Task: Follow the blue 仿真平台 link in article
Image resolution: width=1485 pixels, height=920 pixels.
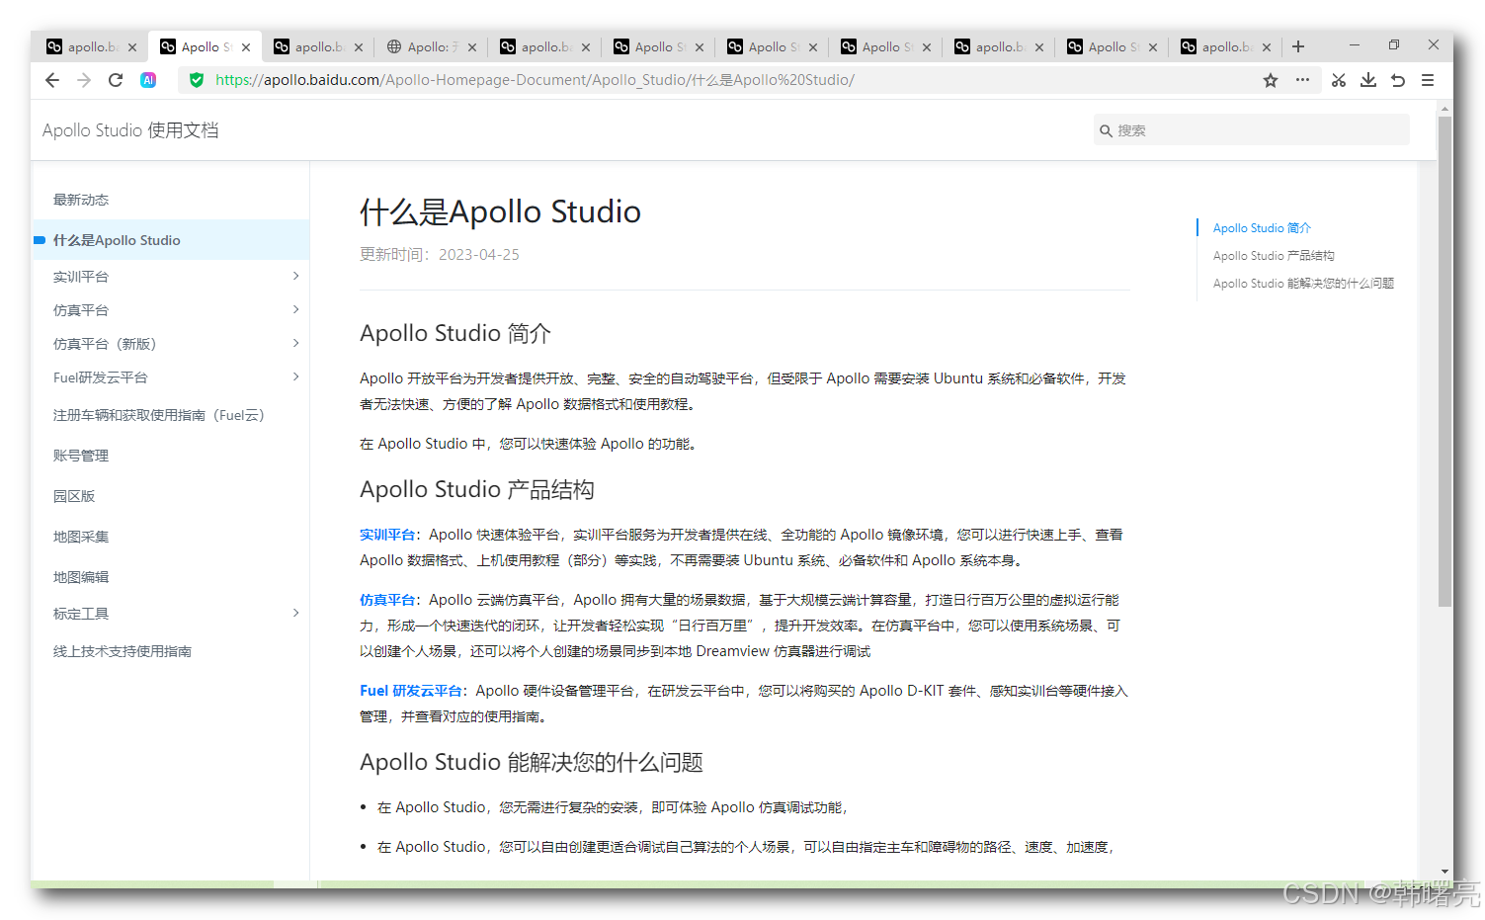Action: pos(387,600)
